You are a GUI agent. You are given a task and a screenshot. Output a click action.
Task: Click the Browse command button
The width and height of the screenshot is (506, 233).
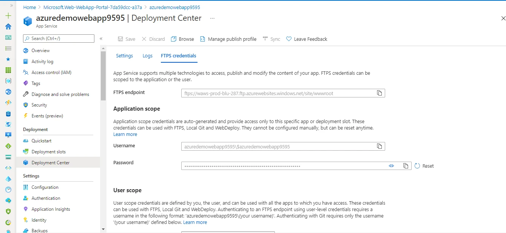(x=182, y=39)
